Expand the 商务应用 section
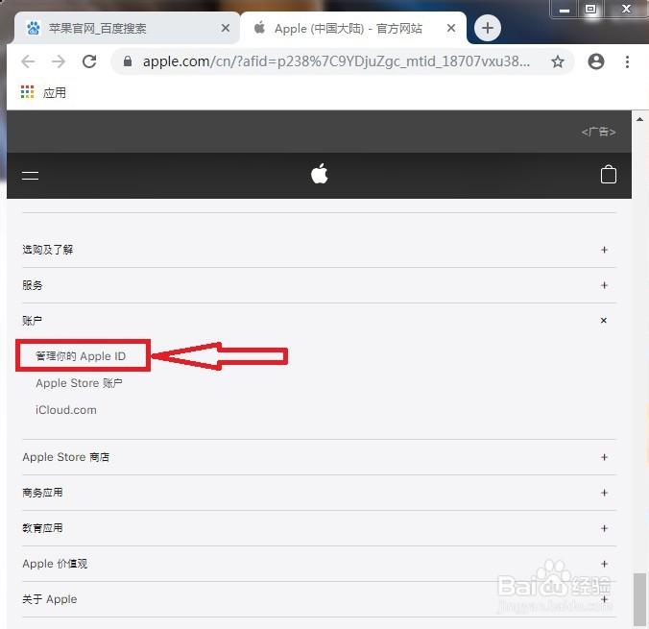The height and width of the screenshot is (629, 649). point(319,493)
